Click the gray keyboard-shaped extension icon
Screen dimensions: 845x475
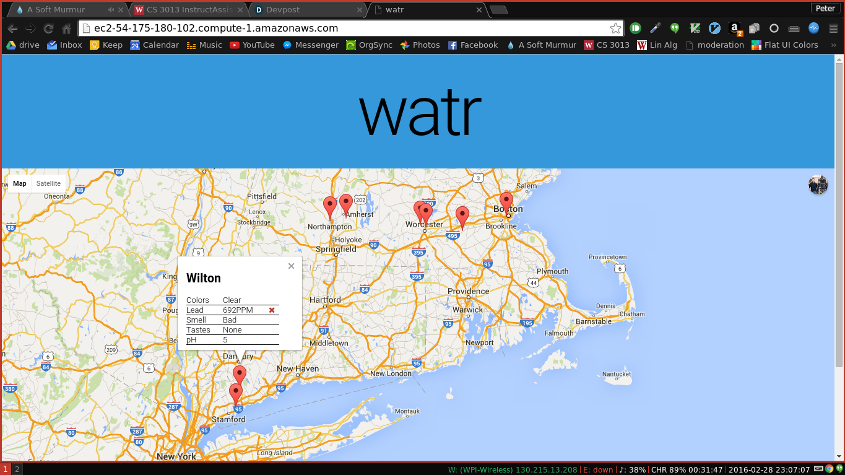click(794, 28)
